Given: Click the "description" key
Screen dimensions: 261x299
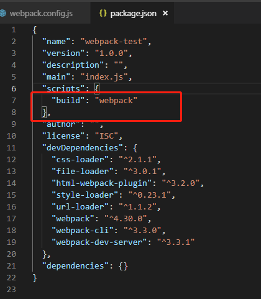Looking at the screenshot, I should (73, 65).
